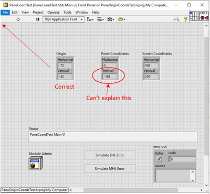Viewport: 210px width, 194px height.
Task: Click Panel Coordinates Horizontal value field
Action: [x=110, y=66]
